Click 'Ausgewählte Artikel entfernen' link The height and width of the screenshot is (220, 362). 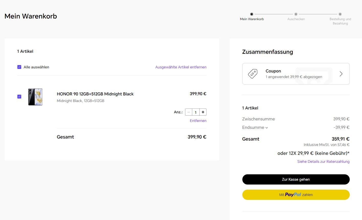(181, 67)
